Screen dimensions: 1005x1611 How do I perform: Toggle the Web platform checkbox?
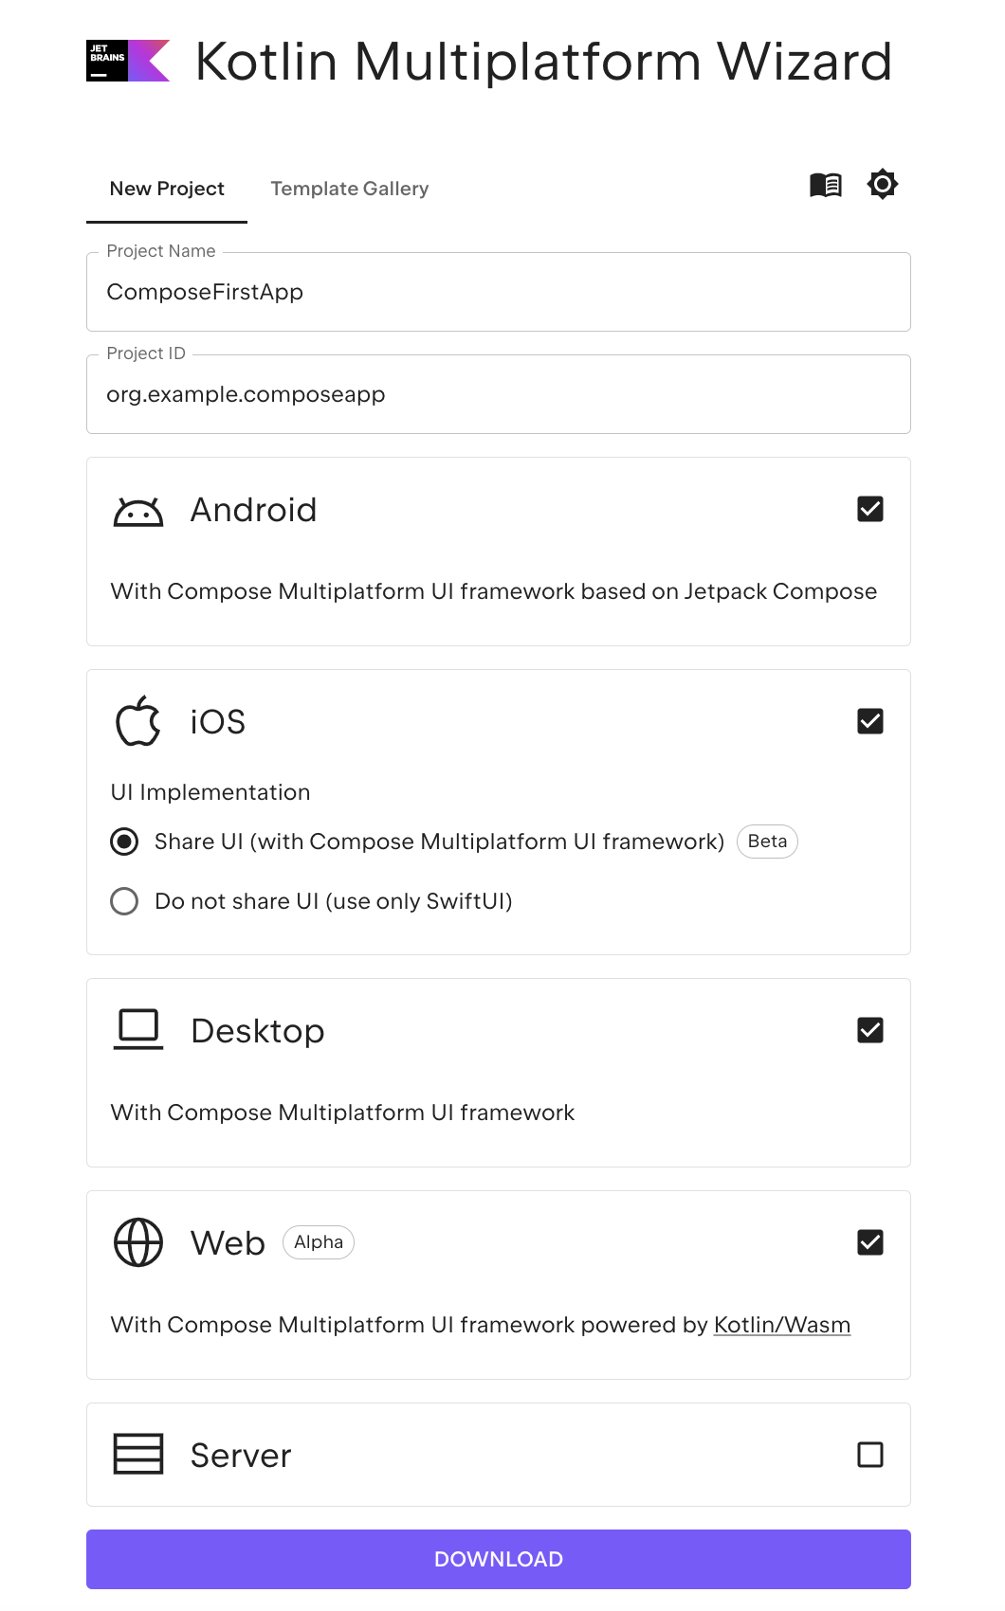tap(870, 1242)
